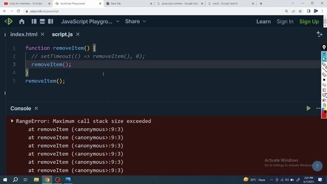Toggle the eye visibility tool in annotation toolbar
The image size is (327, 184).
tap(324, 54)
